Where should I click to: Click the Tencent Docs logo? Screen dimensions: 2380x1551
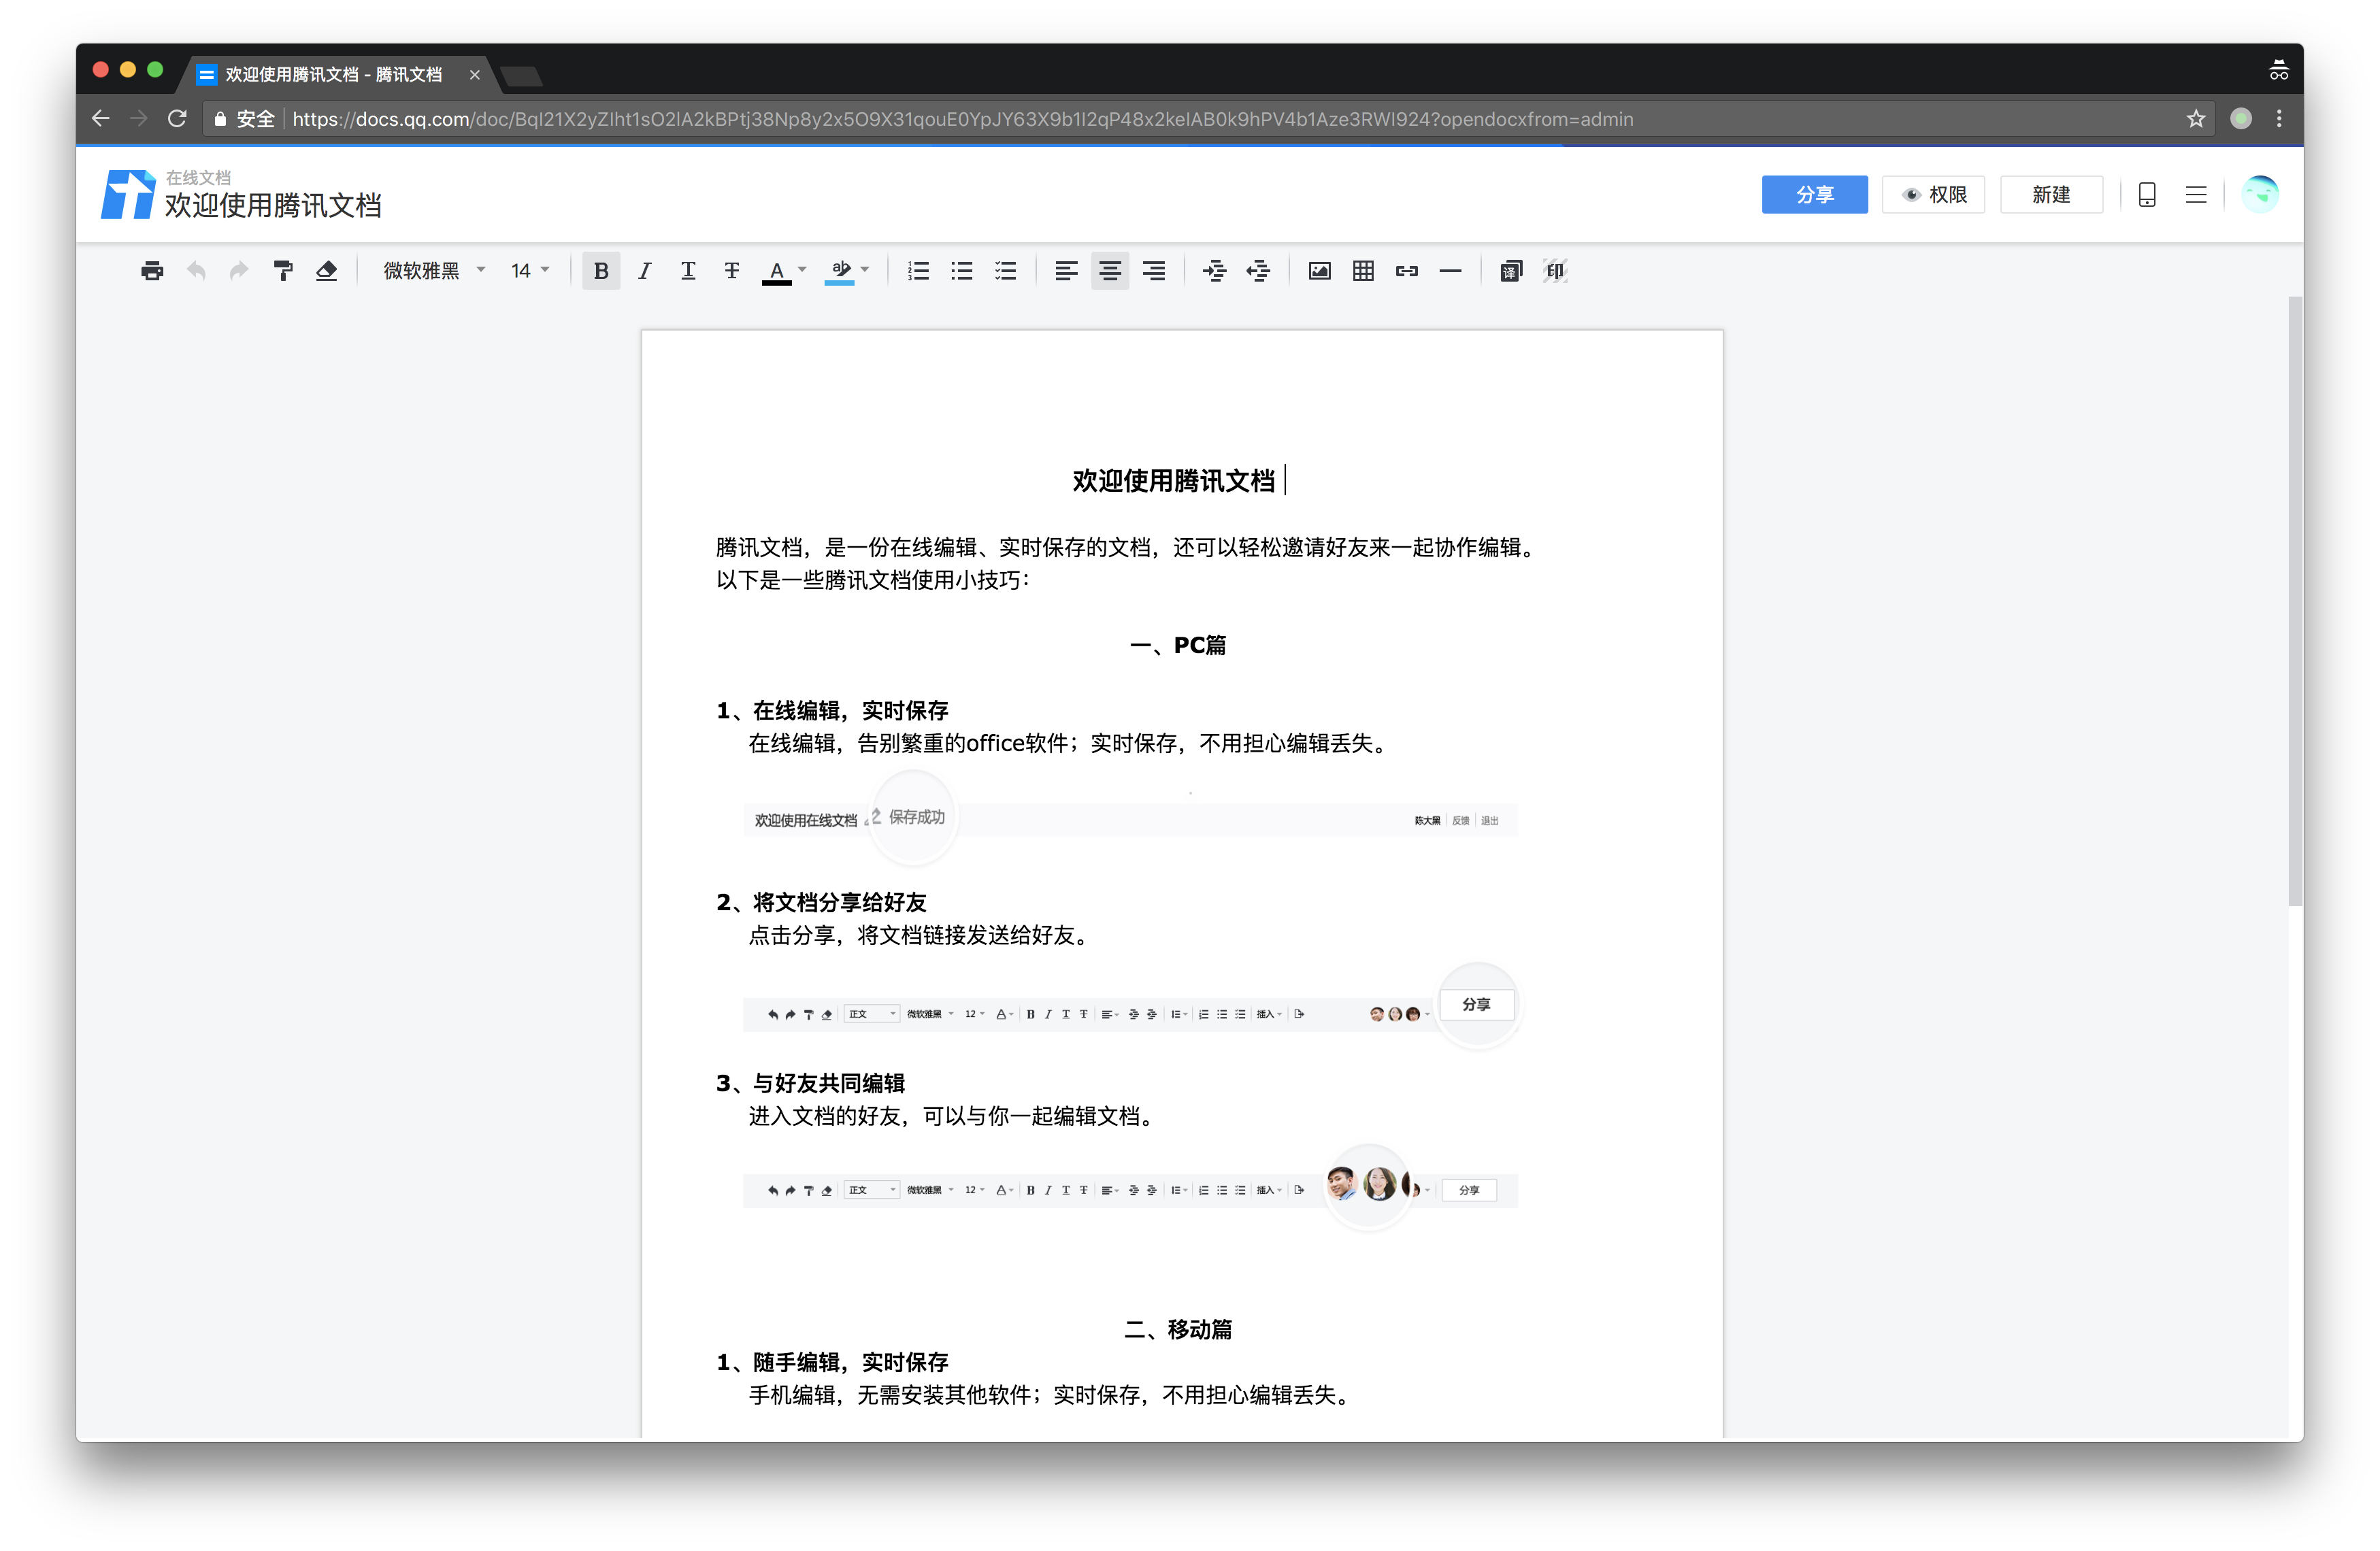(x=128, y=194)
